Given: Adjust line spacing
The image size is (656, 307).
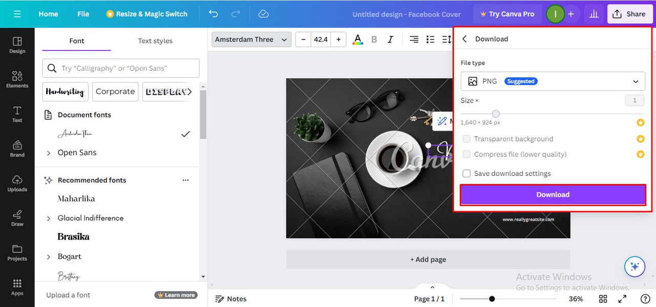Looking at the screenshot, I should click(x=446, y=39).
